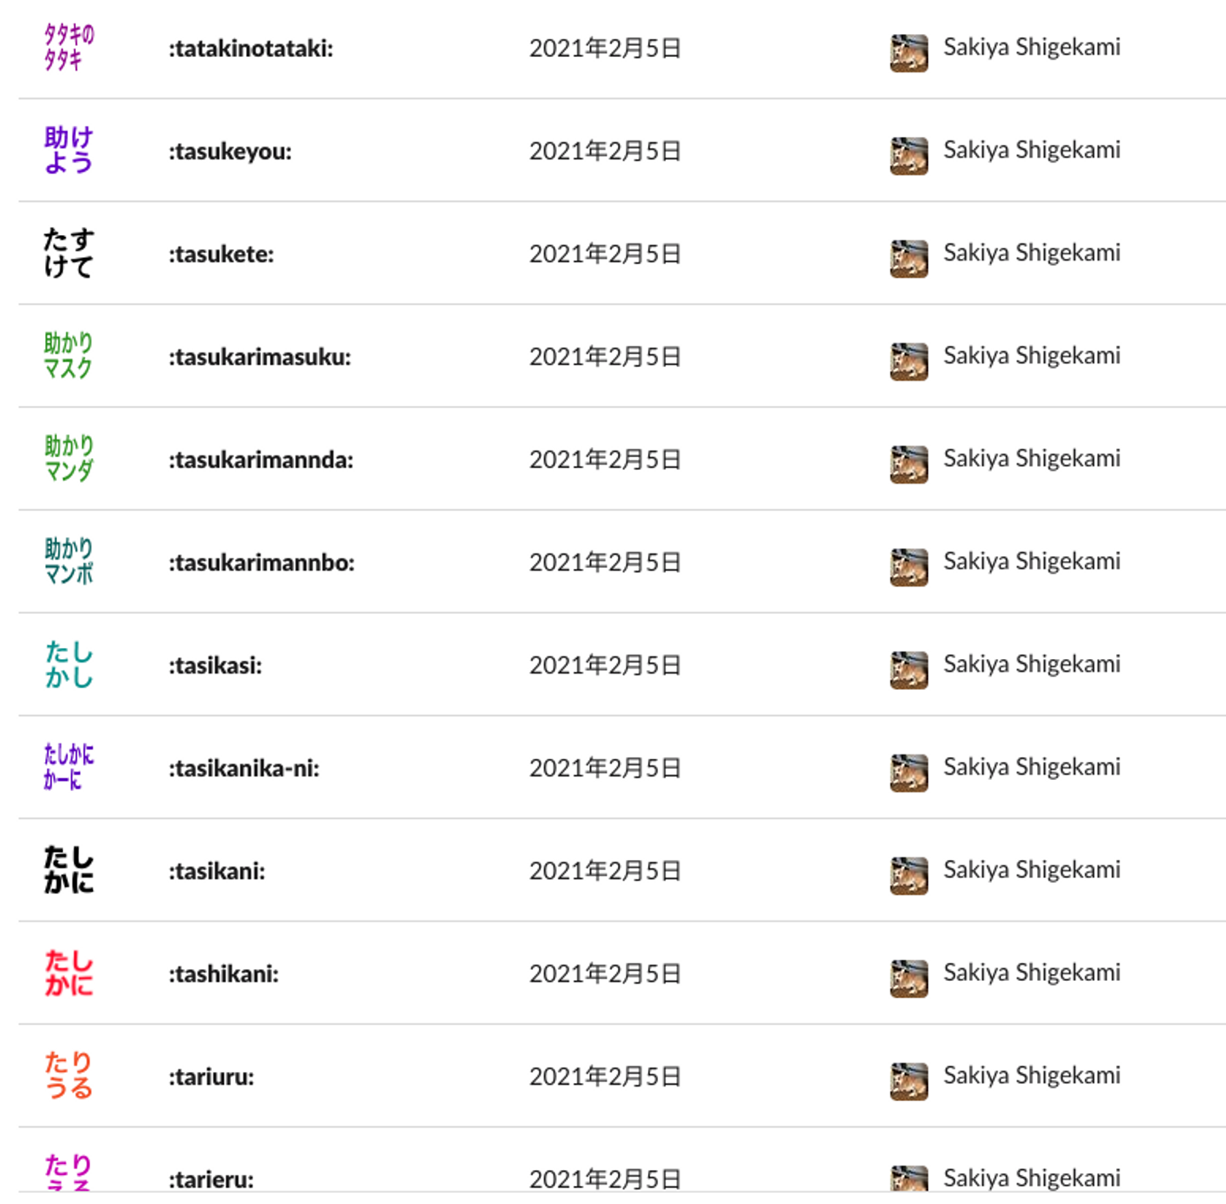Click the tasikasi emoji image
1226x1204 pixels.
[x=68, y=665]
